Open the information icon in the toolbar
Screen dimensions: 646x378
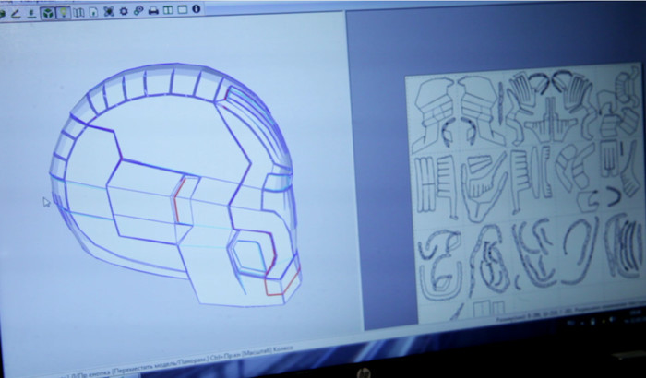coord(196,8)
